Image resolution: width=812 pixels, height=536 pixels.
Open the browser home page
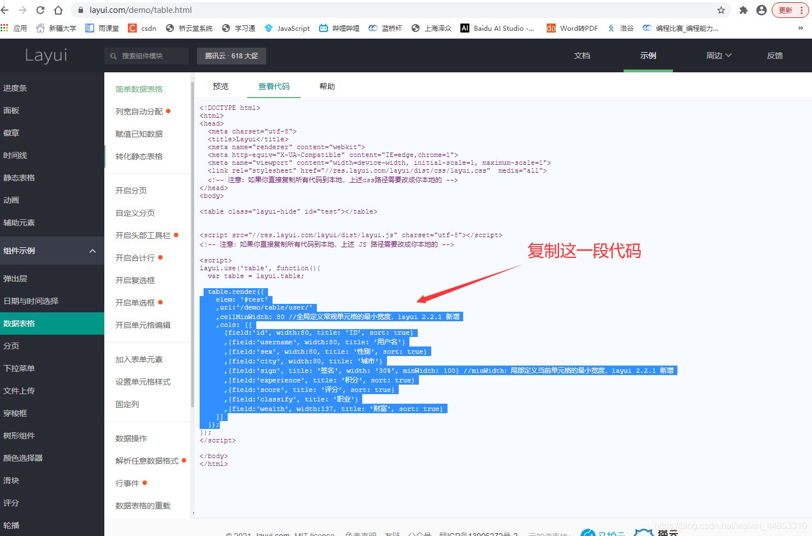click(58, 10)
